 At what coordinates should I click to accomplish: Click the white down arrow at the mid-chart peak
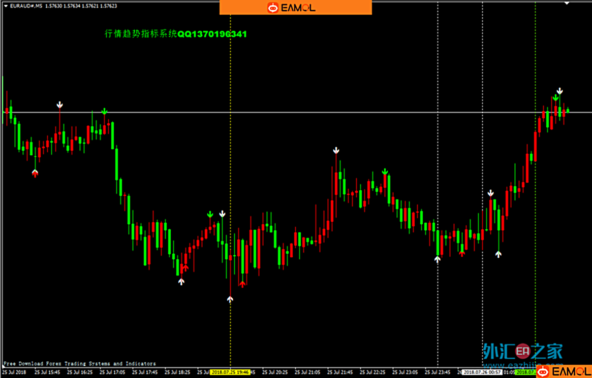(x=336, y=151)
